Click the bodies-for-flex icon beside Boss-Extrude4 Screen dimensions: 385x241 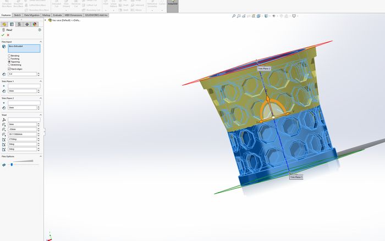click(x=4, y=47)
